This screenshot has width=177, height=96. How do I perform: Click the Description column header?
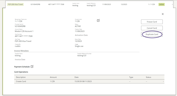21,77
